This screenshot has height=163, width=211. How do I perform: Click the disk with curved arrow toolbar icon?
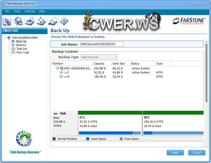click(30, 21)
